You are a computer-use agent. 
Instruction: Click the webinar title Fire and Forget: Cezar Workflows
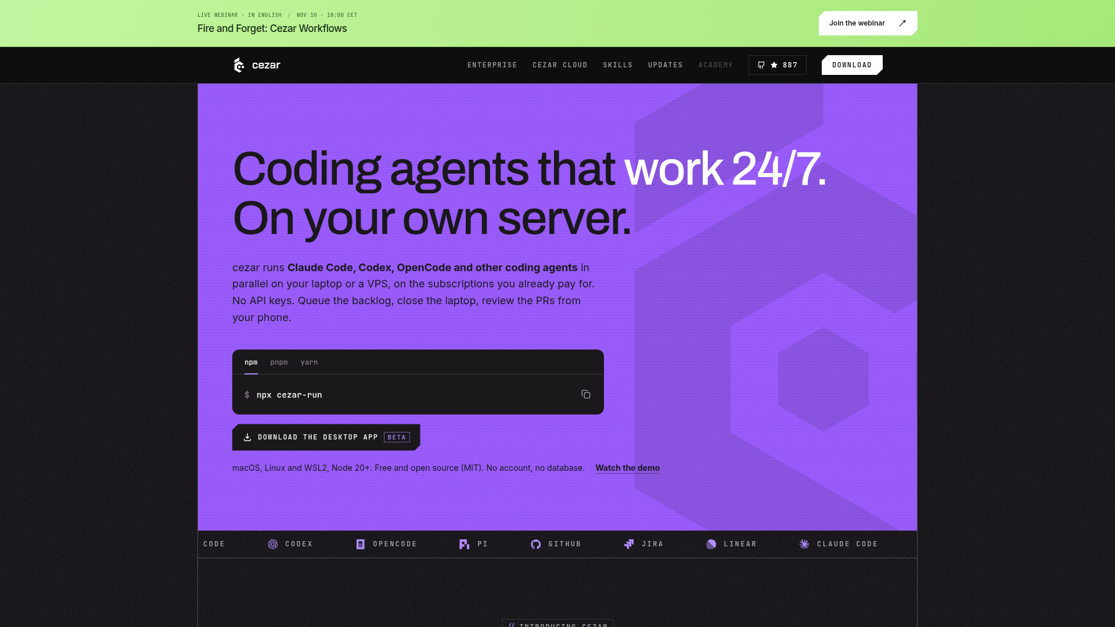coord(272,28)
